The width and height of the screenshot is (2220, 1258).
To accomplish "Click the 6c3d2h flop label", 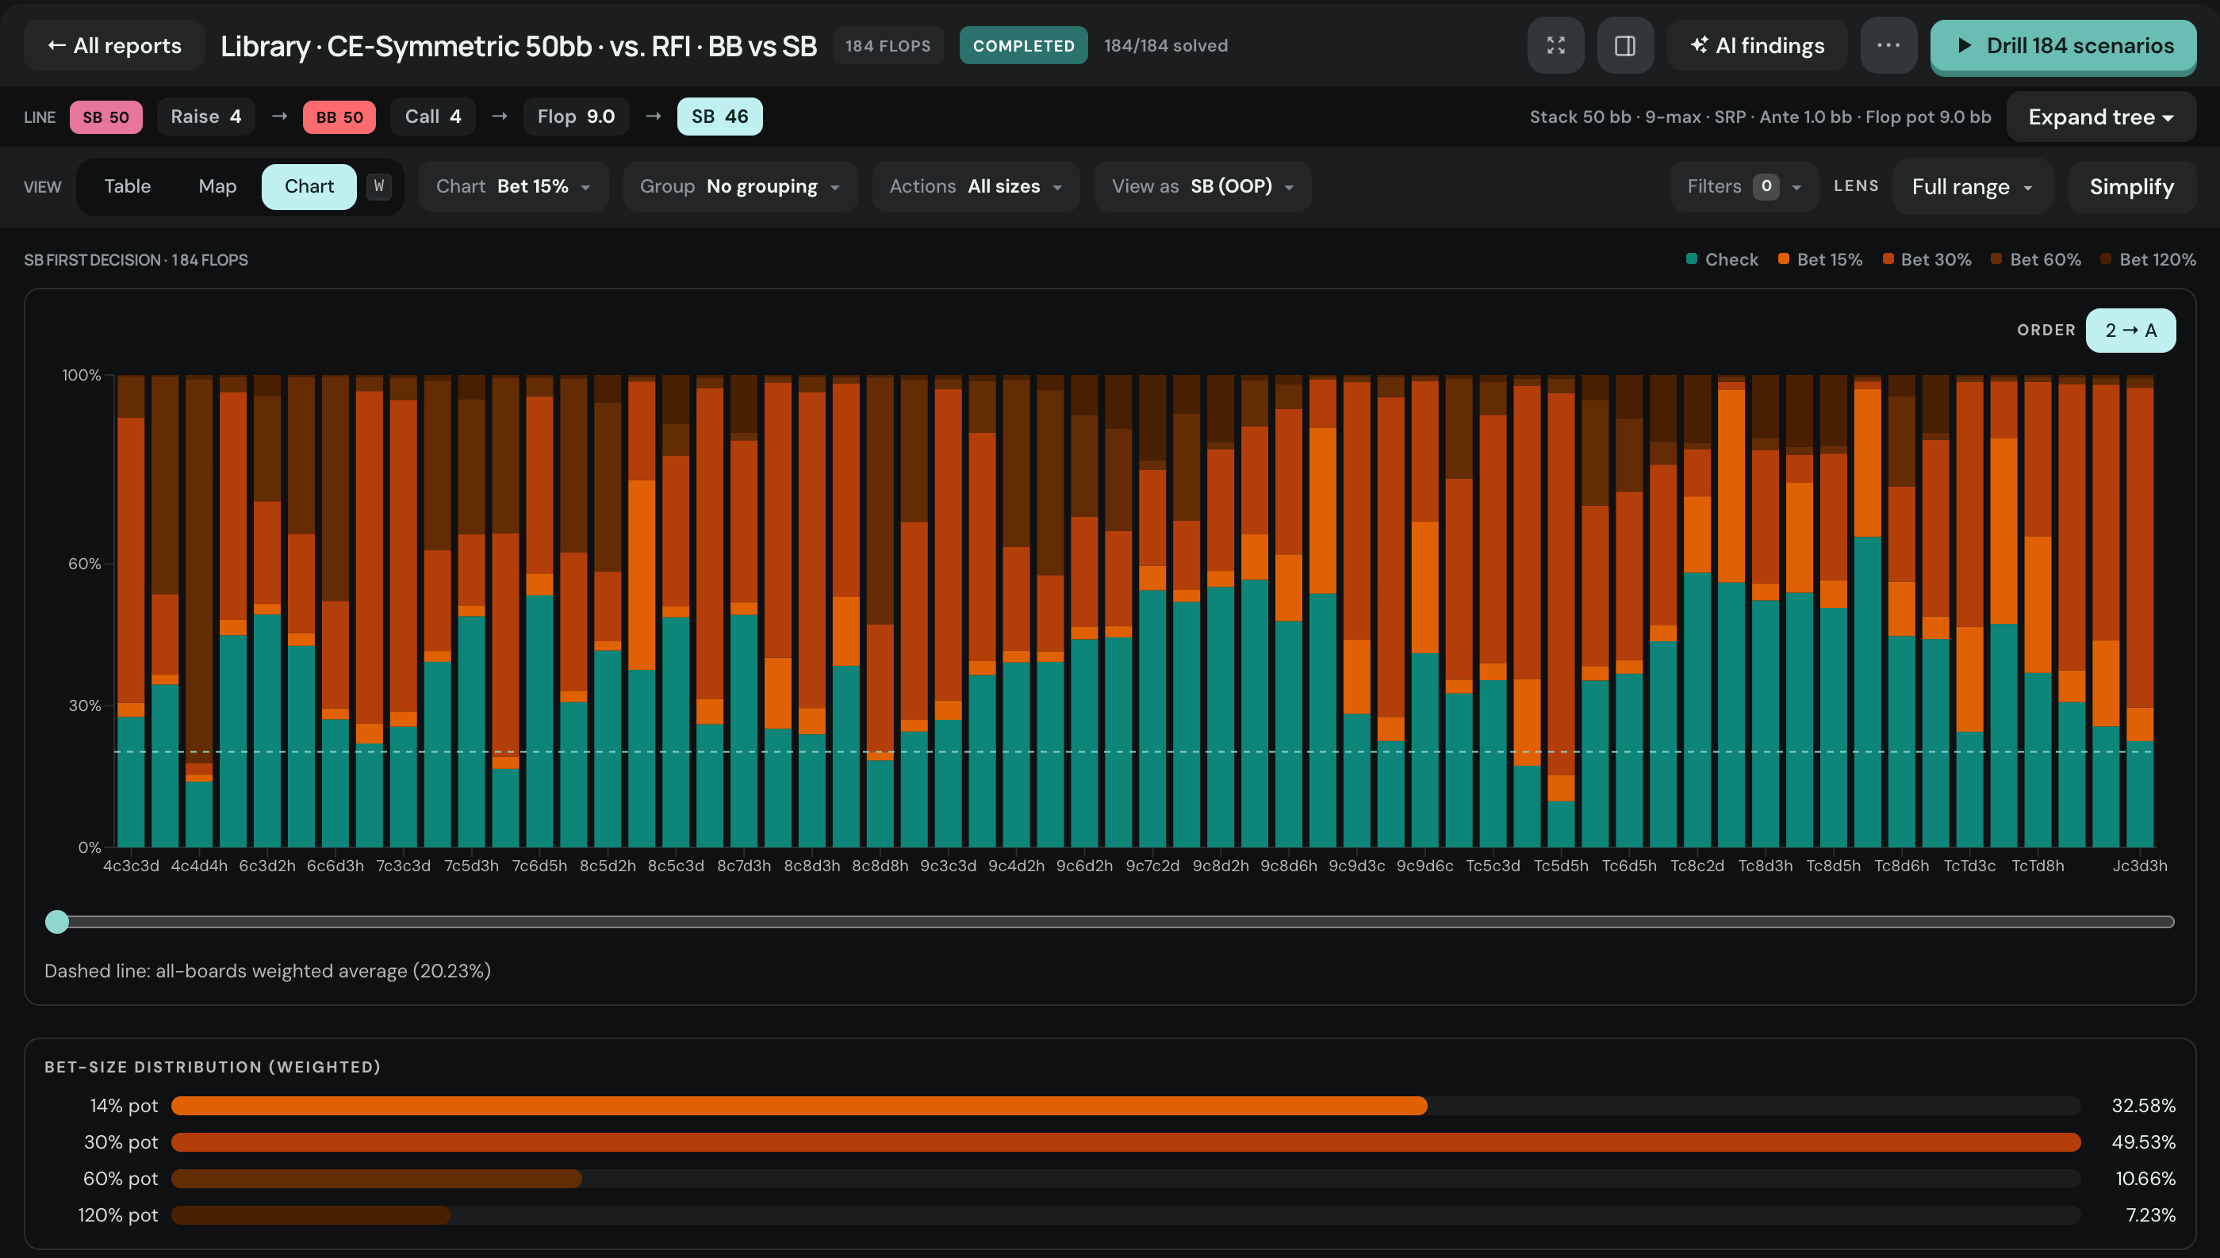I will 267,866.
